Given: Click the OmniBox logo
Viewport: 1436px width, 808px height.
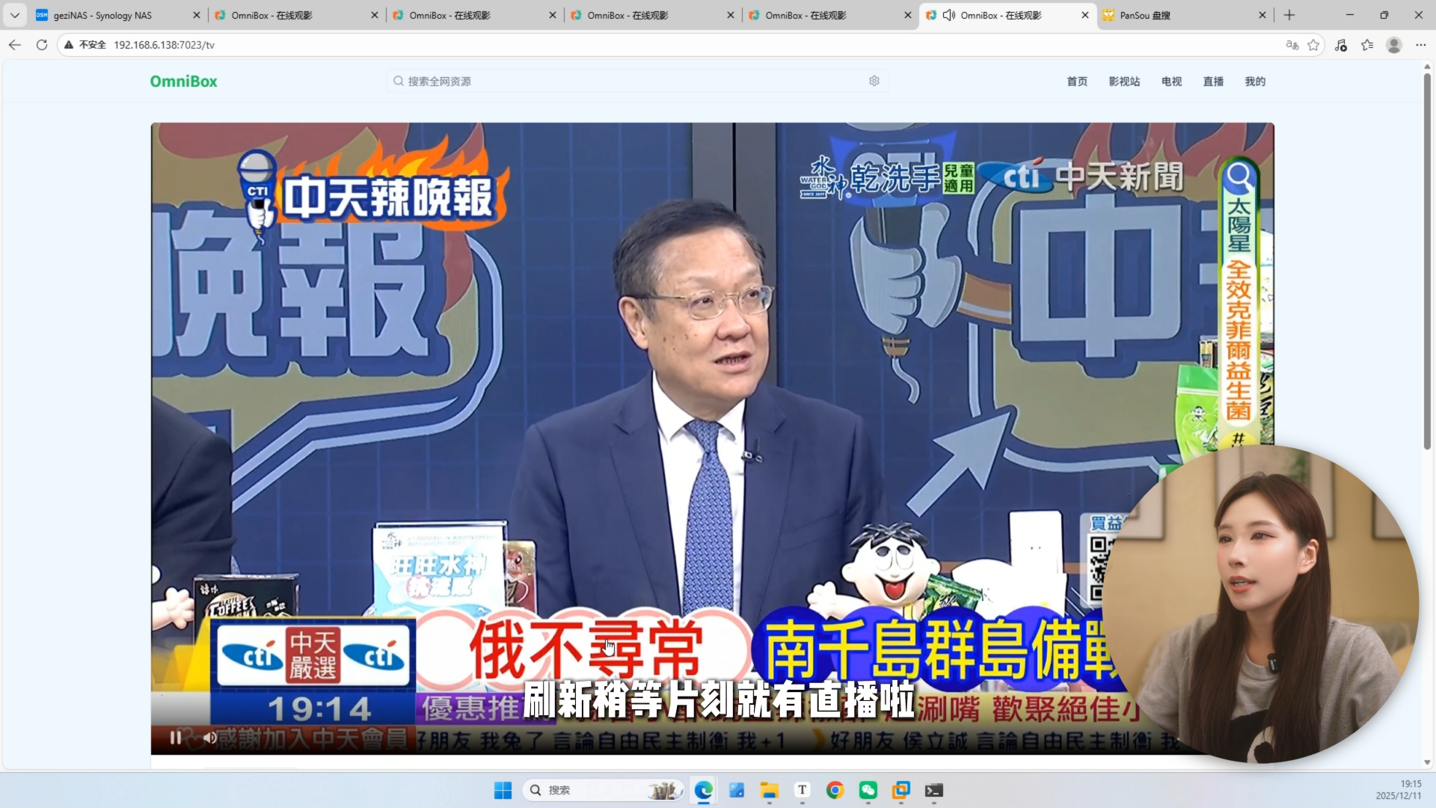Looking at the screenshot, I should point(183,81).
